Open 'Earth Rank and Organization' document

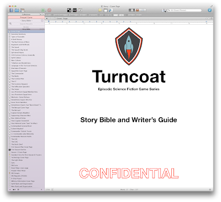pos(22,184)
